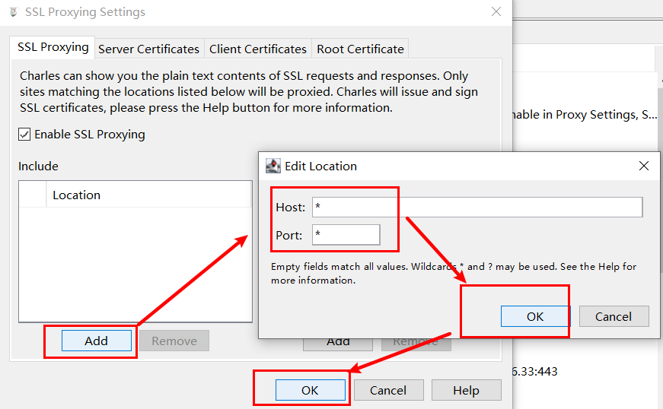Viewport: 663px width, 409px height.
Task: Click OK in SSL Proxying Settings
Action: (x=310, y=390)
